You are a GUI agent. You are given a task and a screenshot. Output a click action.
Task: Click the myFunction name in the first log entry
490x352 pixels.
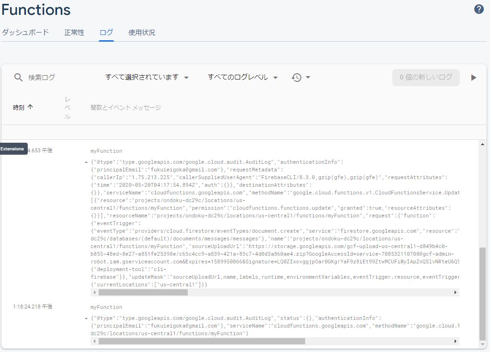[x=106, y=151]
